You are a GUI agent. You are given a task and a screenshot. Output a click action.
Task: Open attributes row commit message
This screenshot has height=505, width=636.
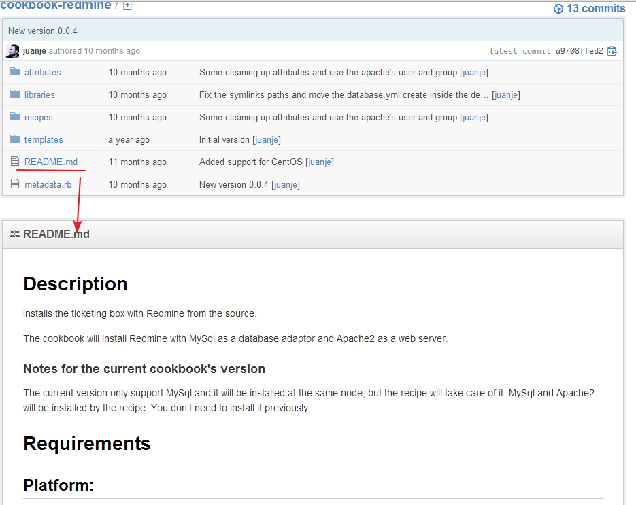[328, 73]
